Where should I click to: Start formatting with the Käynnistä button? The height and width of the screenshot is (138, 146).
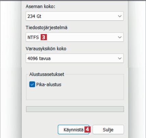point(74,129)
